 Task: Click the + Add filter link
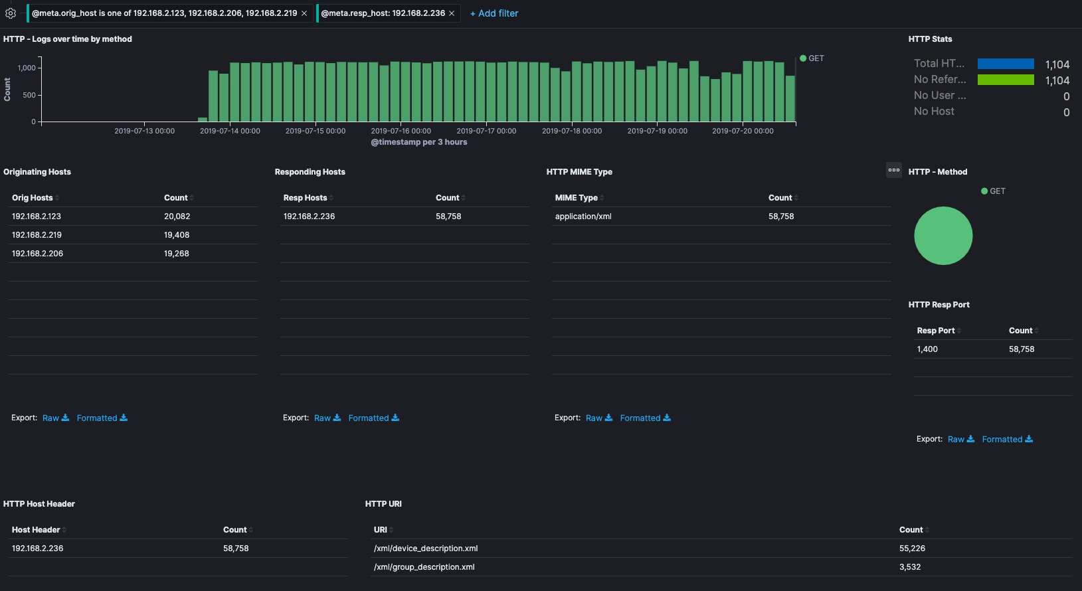(x=494, y=13)
